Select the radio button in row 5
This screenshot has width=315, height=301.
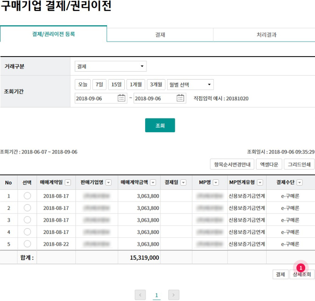pos(27,244)
